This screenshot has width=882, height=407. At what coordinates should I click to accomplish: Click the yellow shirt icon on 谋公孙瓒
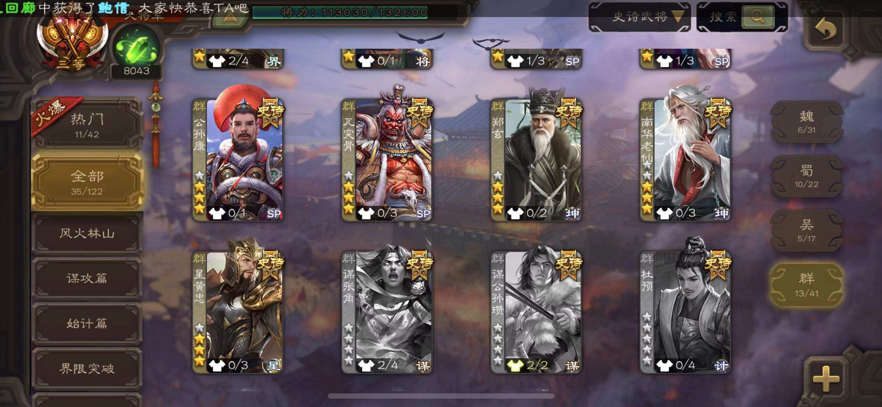515,365
